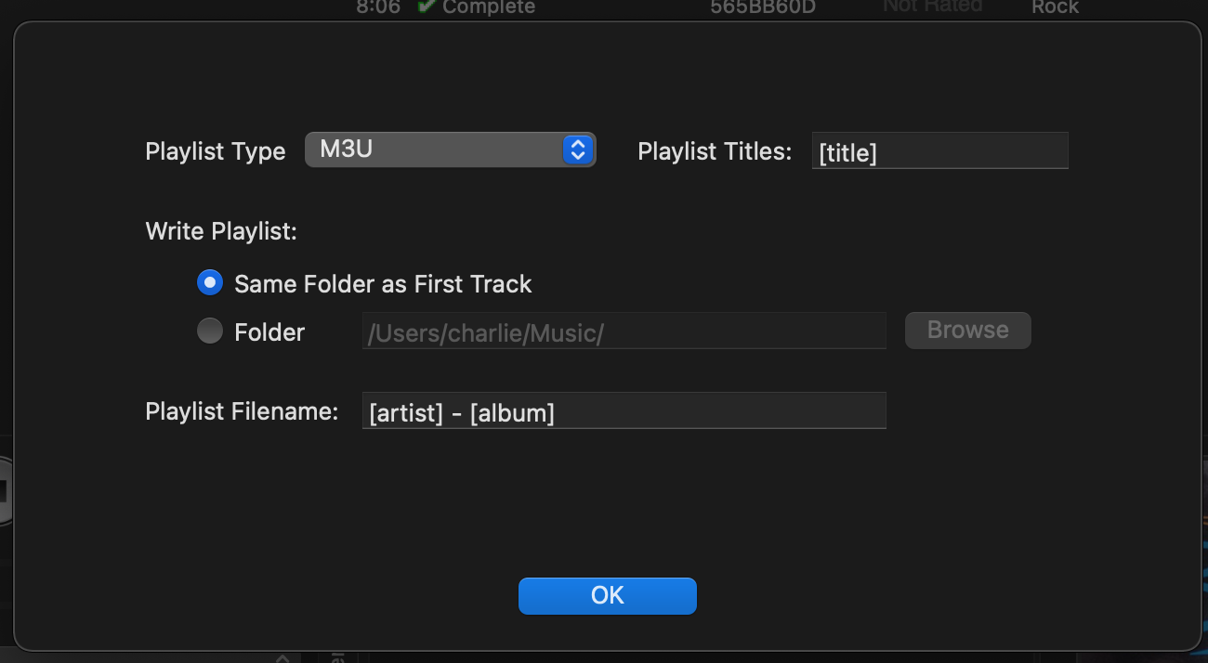This screenshot has width=1208, height=663.
Task: Choose the Folder radio button option
Action: tap(210, 331)
